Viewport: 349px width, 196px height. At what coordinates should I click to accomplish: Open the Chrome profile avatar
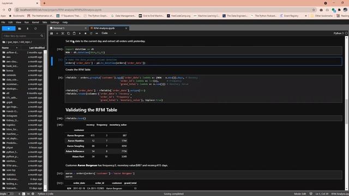345,10
